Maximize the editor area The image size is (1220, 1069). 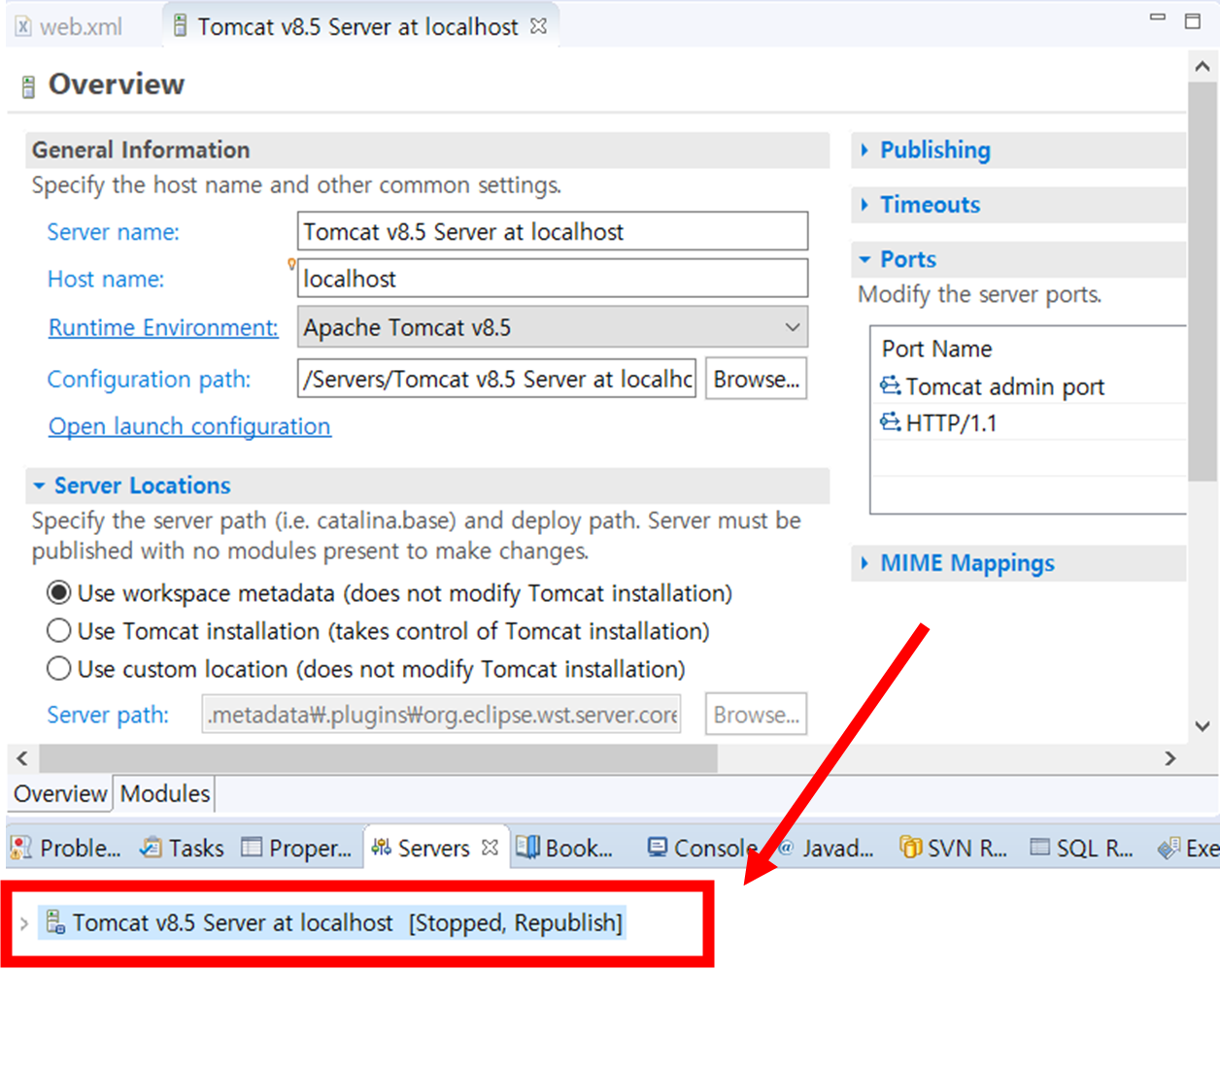pos(1193,20)
